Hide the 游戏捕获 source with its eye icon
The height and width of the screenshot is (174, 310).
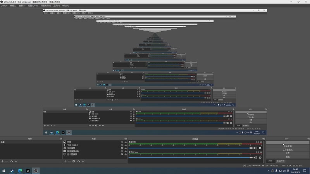coord(122,148)
